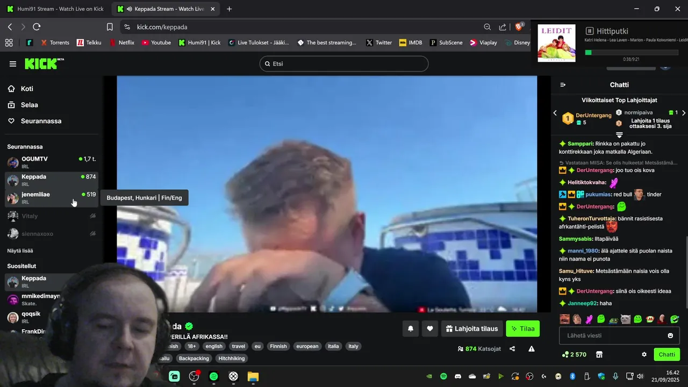
Task: Switch to Humi91 Stream browser tab
Action: click(55, 9)
